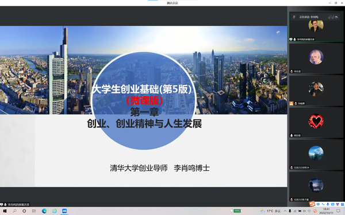Click the return arrow icon beside layout switcher

[x=336, y=17]
